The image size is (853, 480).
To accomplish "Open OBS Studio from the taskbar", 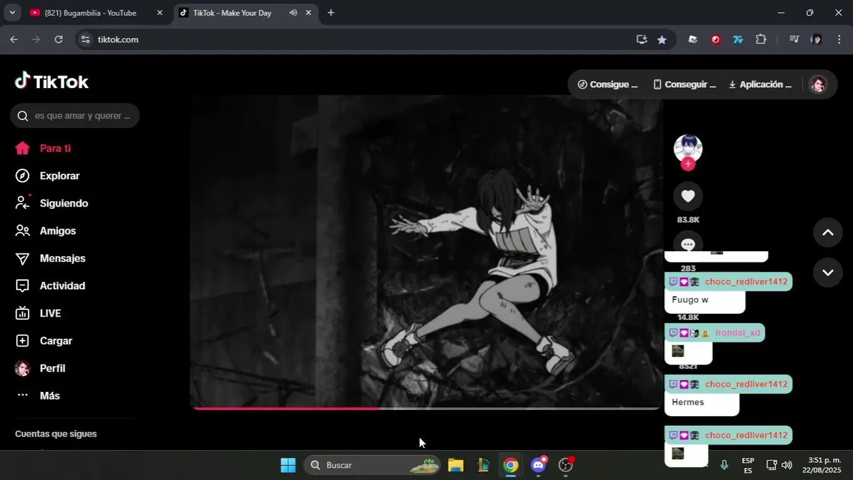I will click(x=566, y=465).
